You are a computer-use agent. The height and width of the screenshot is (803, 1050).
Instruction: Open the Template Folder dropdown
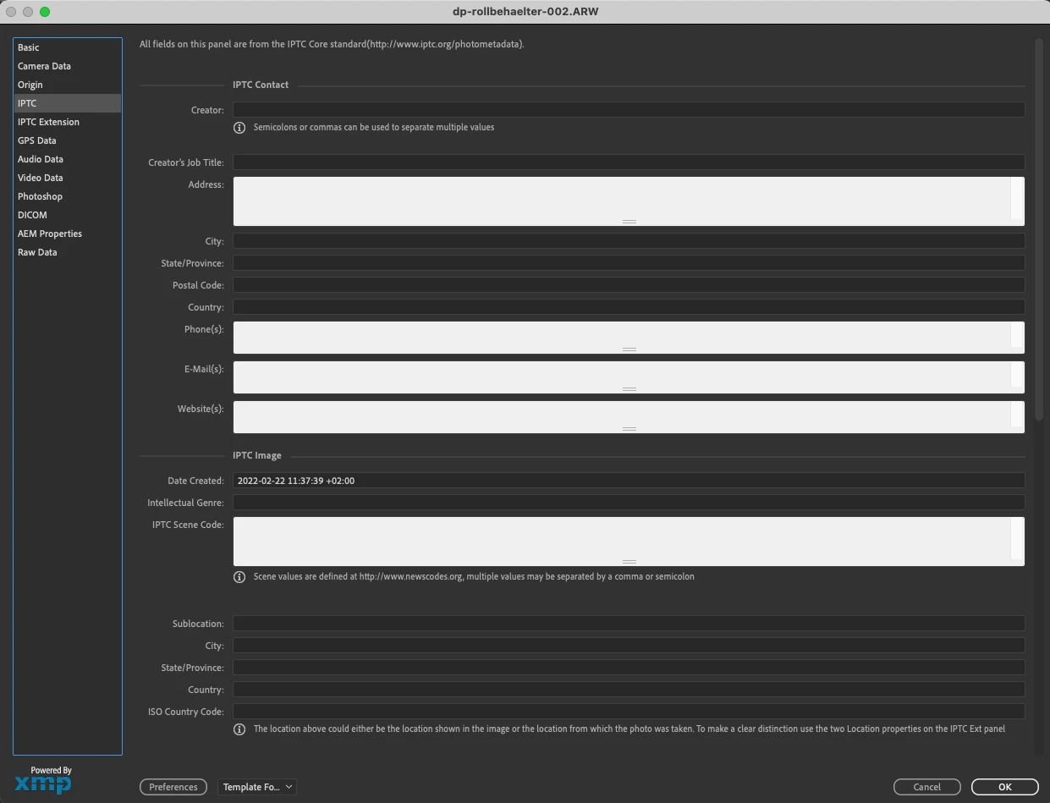point(257,787)
